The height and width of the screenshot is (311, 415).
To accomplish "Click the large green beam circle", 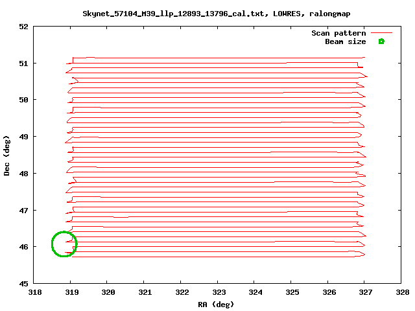I will [x=64, y=244].
